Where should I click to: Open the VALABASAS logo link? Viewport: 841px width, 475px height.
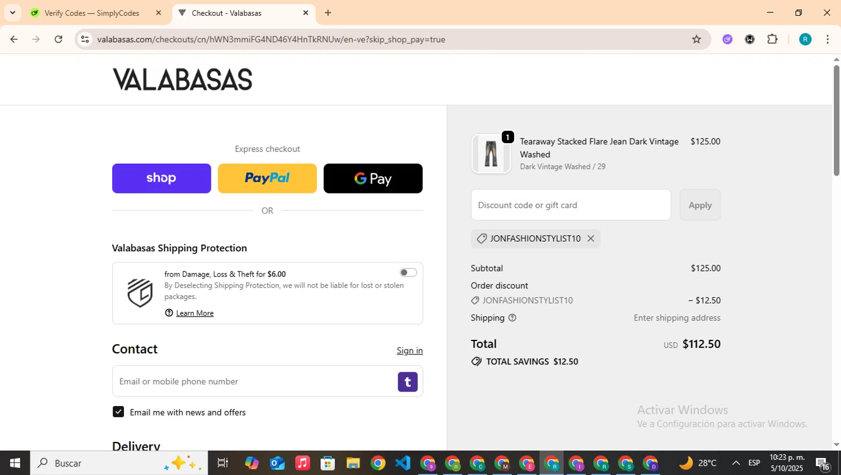pyautogui.click(x=183, y=80)
